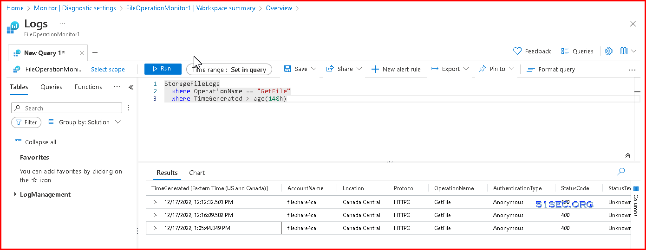Click the Filter button
Viewport: 646px width, 250px height.
tap(26, 122)
